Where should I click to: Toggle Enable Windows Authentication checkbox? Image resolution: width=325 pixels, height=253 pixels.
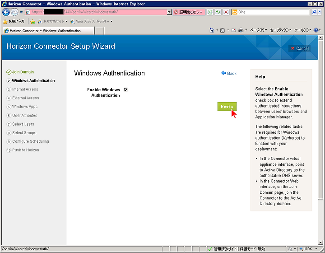[x=125, y=89]
